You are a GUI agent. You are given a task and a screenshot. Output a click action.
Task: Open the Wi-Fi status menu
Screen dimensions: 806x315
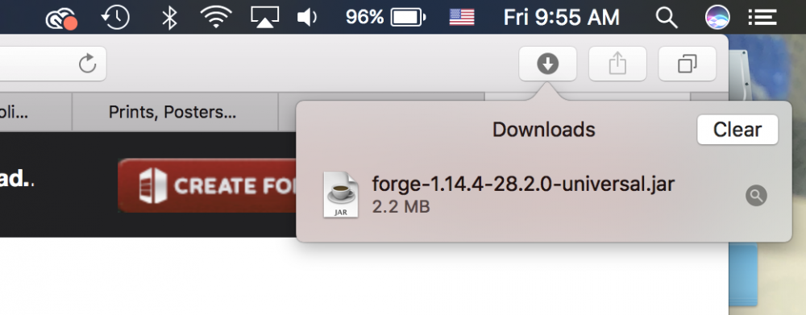point(216,18)
